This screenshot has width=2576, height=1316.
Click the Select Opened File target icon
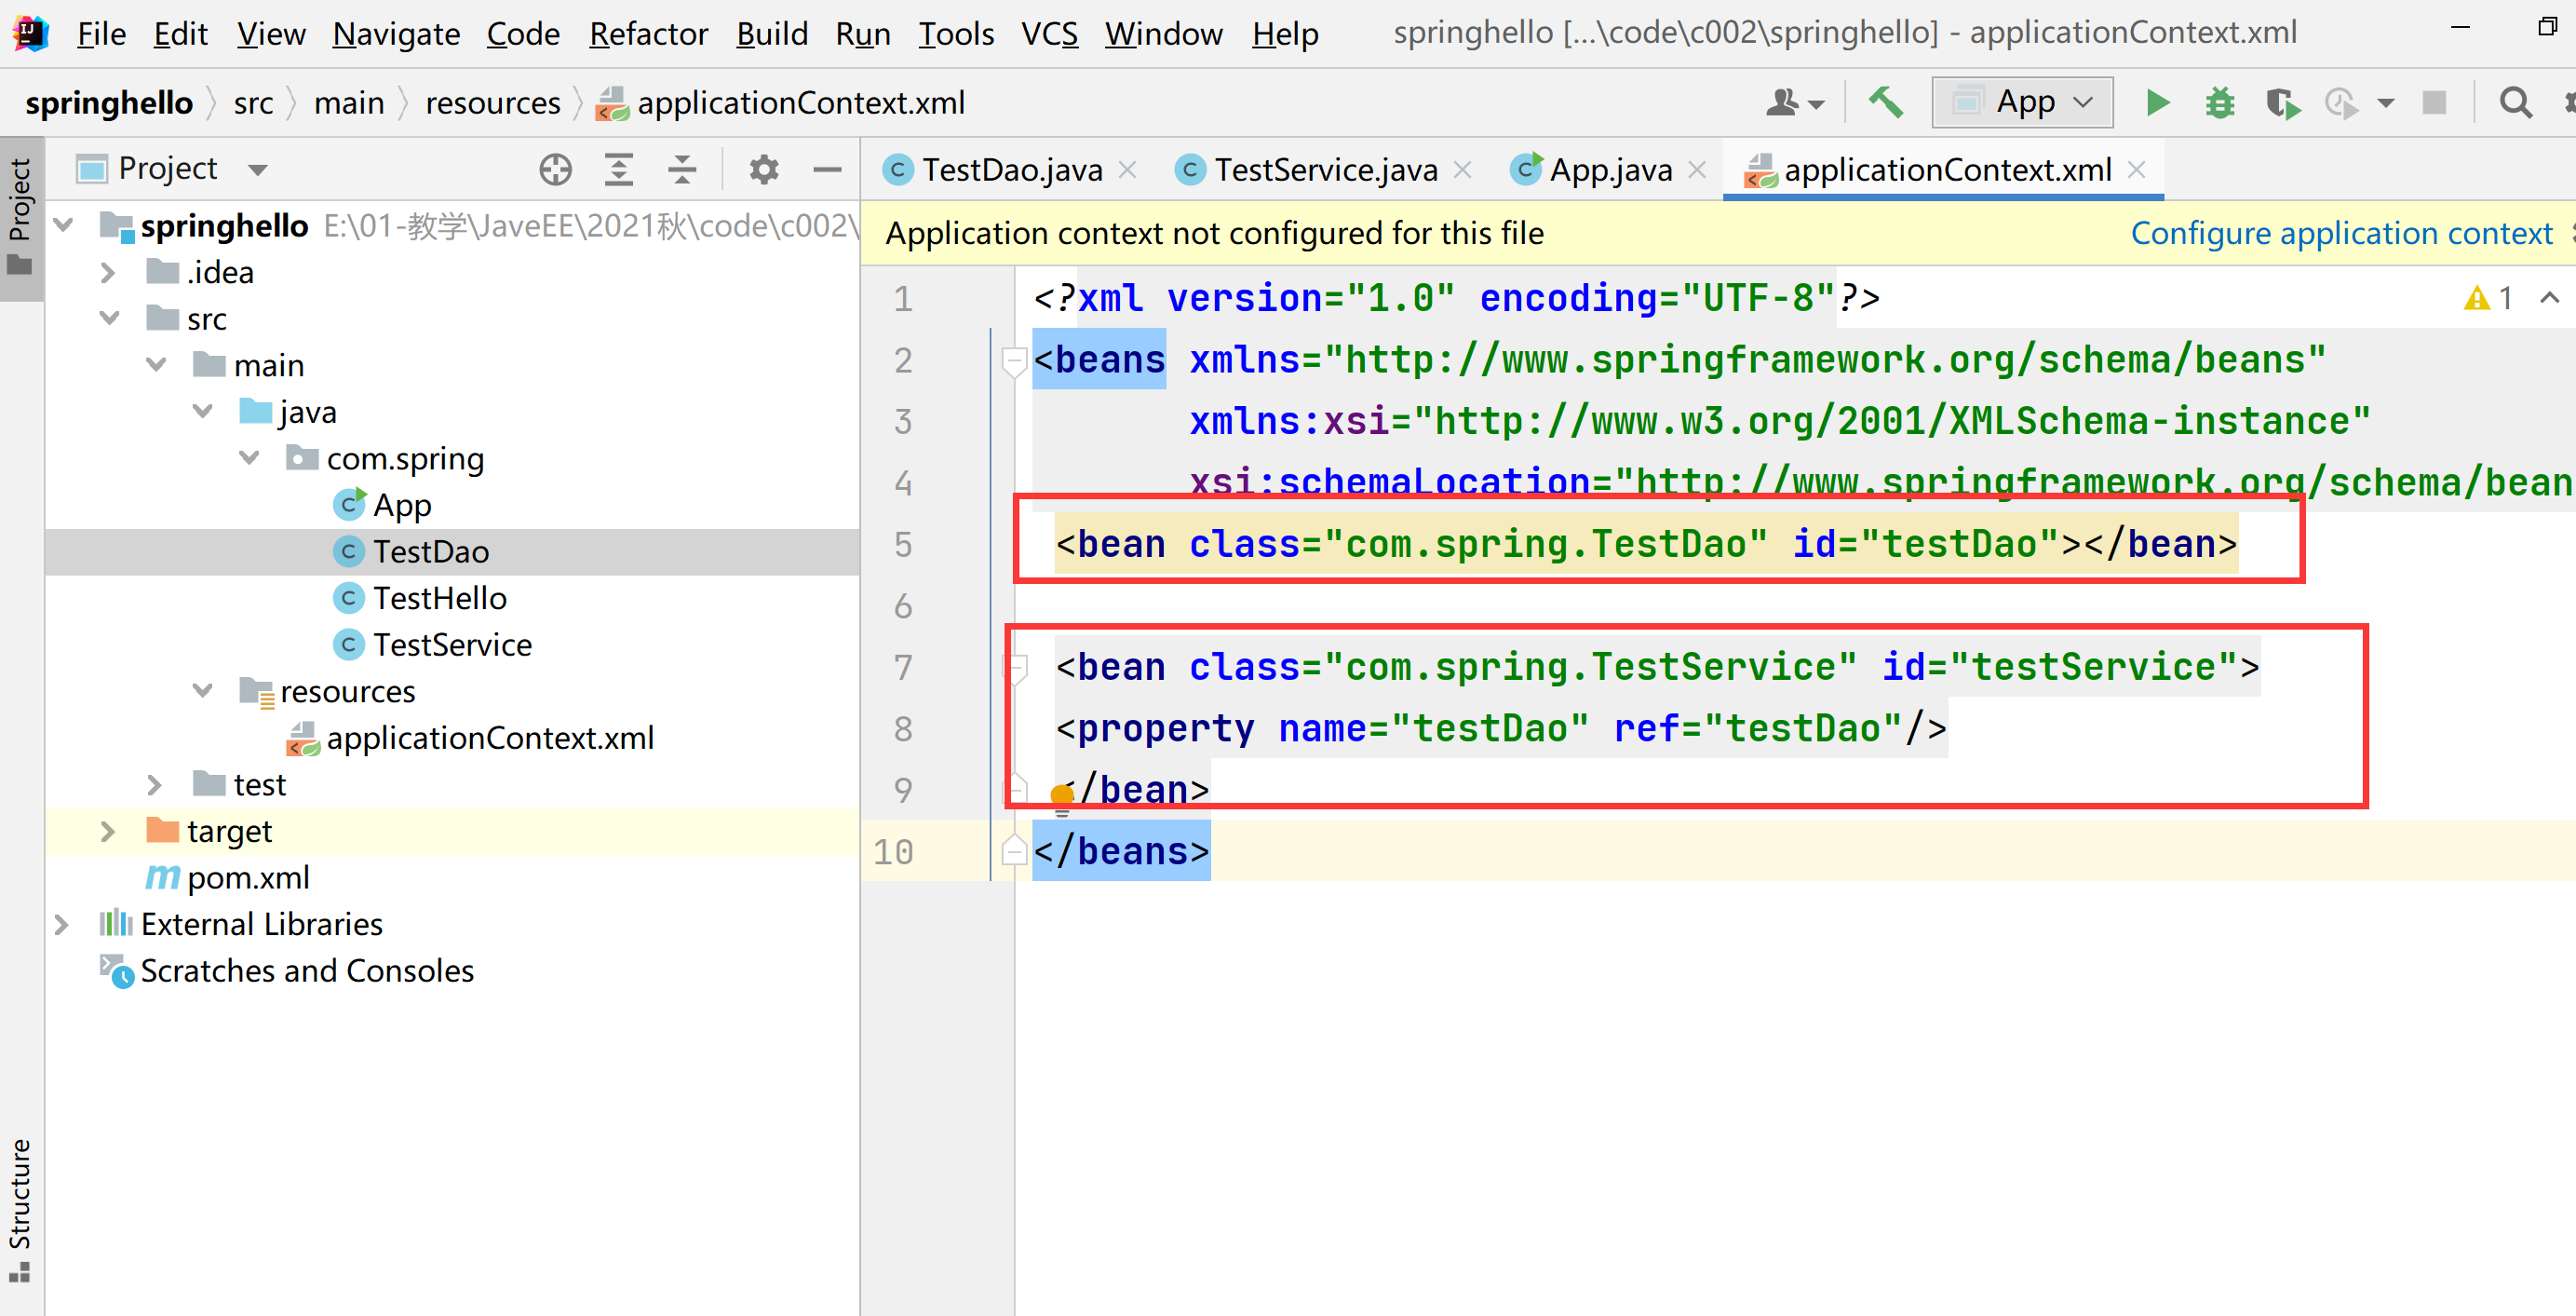click(x=555, y=170)
